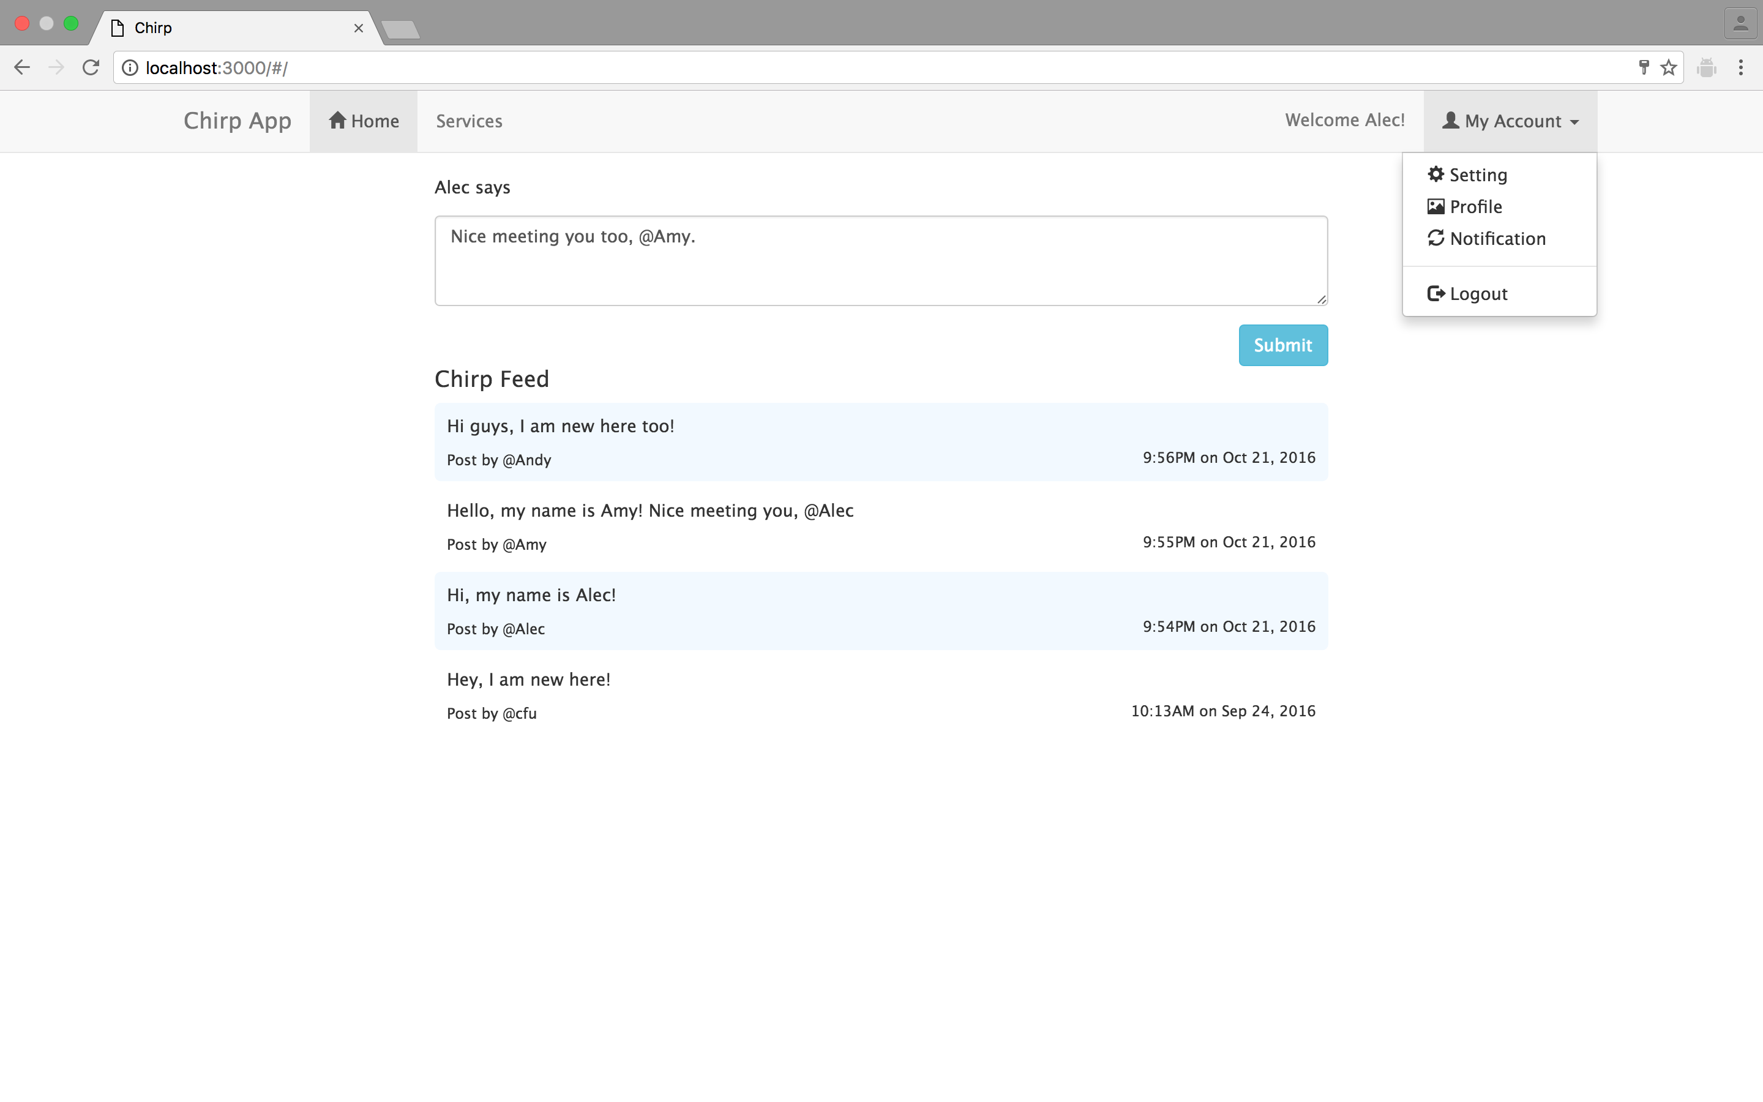Viewport: 1763px width, 1102px height.
Task: Click the My Account caret arrow
Action: click(1574, 122)
